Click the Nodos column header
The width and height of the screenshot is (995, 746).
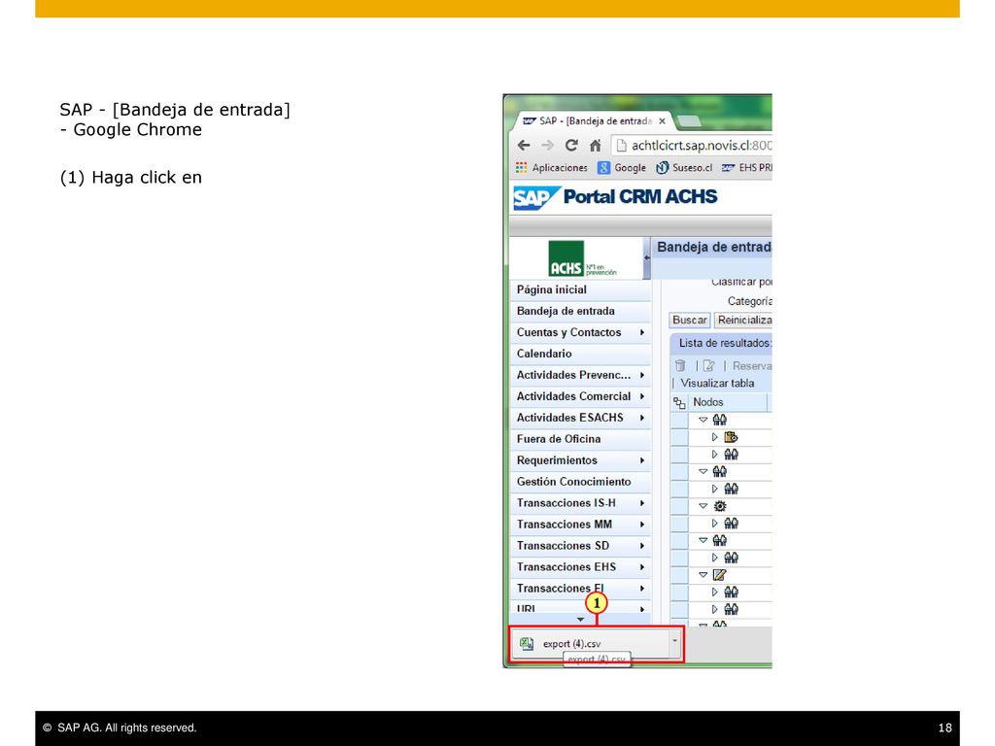pos(729,402)
